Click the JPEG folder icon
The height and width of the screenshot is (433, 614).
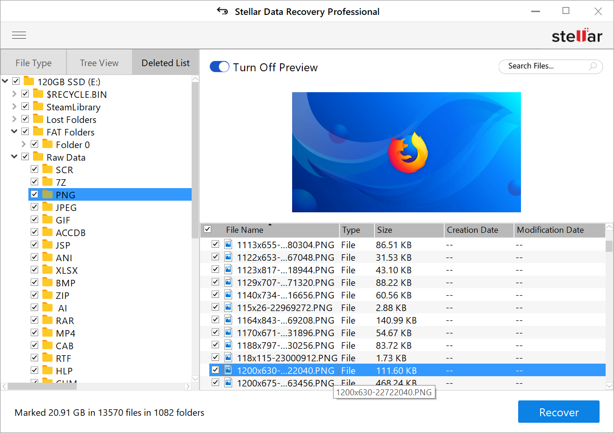click(x=47, y=207)
